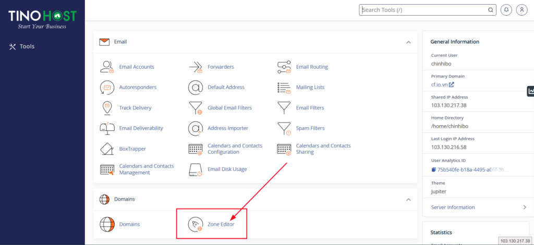534x245 pixels.
Task: Open the Domains link
Action: pos(129,224)
